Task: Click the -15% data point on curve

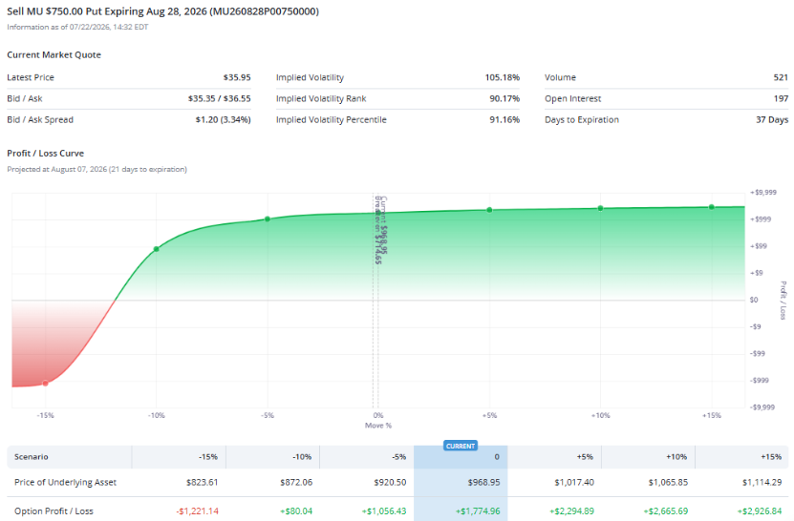Action: tap(46, 384)
